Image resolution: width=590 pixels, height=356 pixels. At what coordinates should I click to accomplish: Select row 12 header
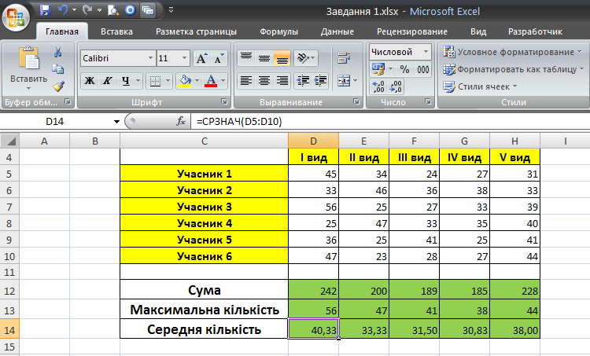pyautogui.click(x=9, y=291)
